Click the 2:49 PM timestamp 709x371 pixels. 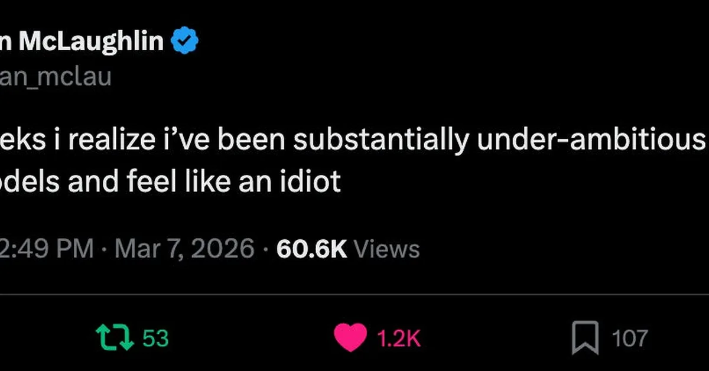tap(47, 249)
